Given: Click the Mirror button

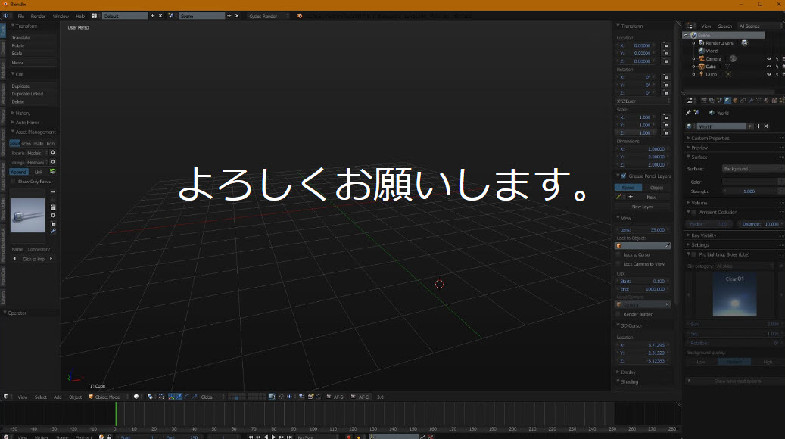Looking at the screenshot, I should coord(33,63).
